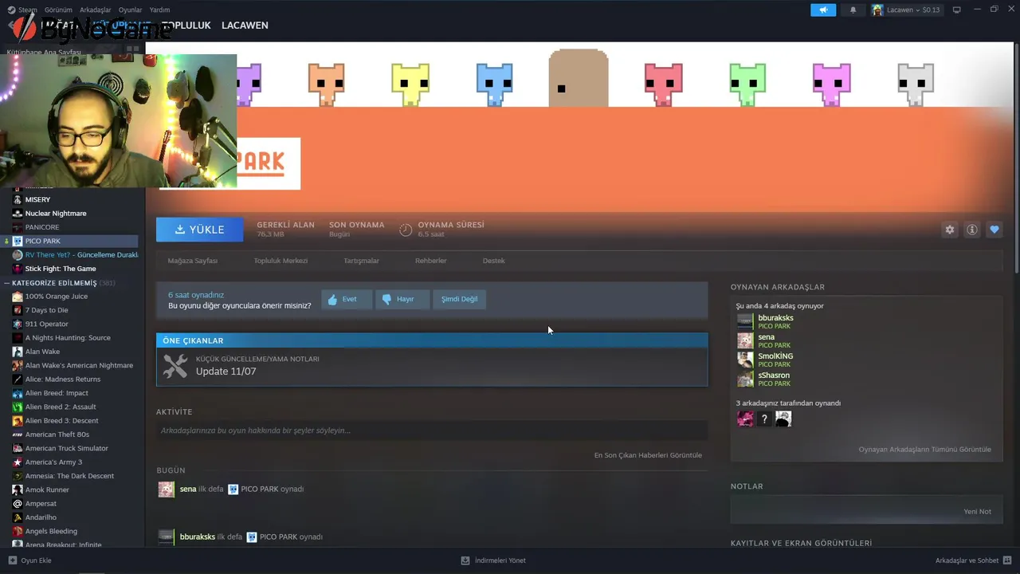Click Nuclear Nightmare game icon
This screenshot has width=1020, height=574.
(18, 213)
